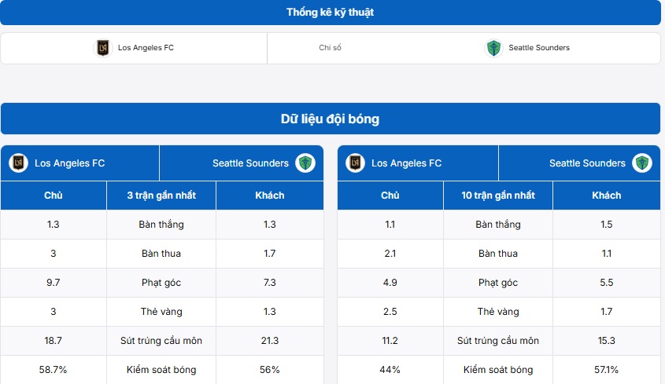Screen dimensions: 665x384
Task: Click the Chỉ số label
Action: point(330,48)
